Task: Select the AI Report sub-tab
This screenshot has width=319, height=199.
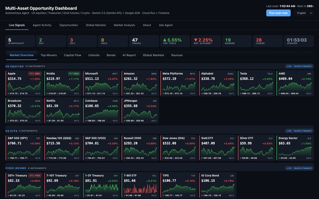Action: [129, 55]
